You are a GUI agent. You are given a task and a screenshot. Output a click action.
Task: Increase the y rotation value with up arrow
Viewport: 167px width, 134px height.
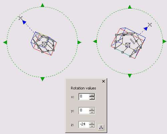pos(92,109)
